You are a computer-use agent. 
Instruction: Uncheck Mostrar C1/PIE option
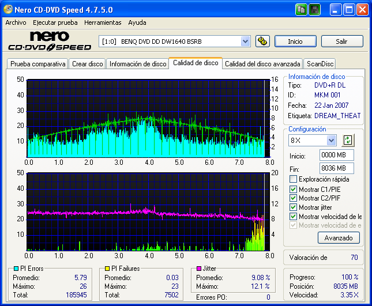[293, 189]
